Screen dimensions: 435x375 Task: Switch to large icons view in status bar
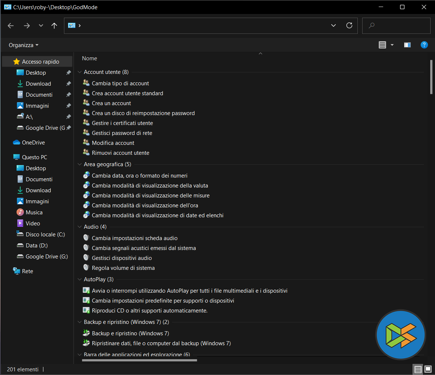pos(428,369)
